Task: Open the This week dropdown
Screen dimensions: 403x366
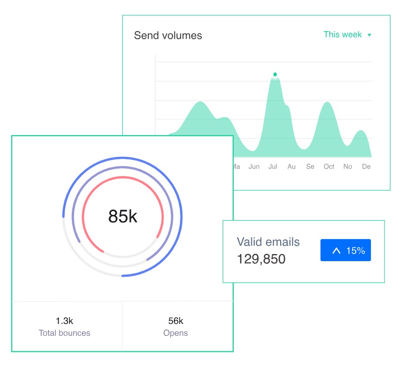Action: [347, 34]
